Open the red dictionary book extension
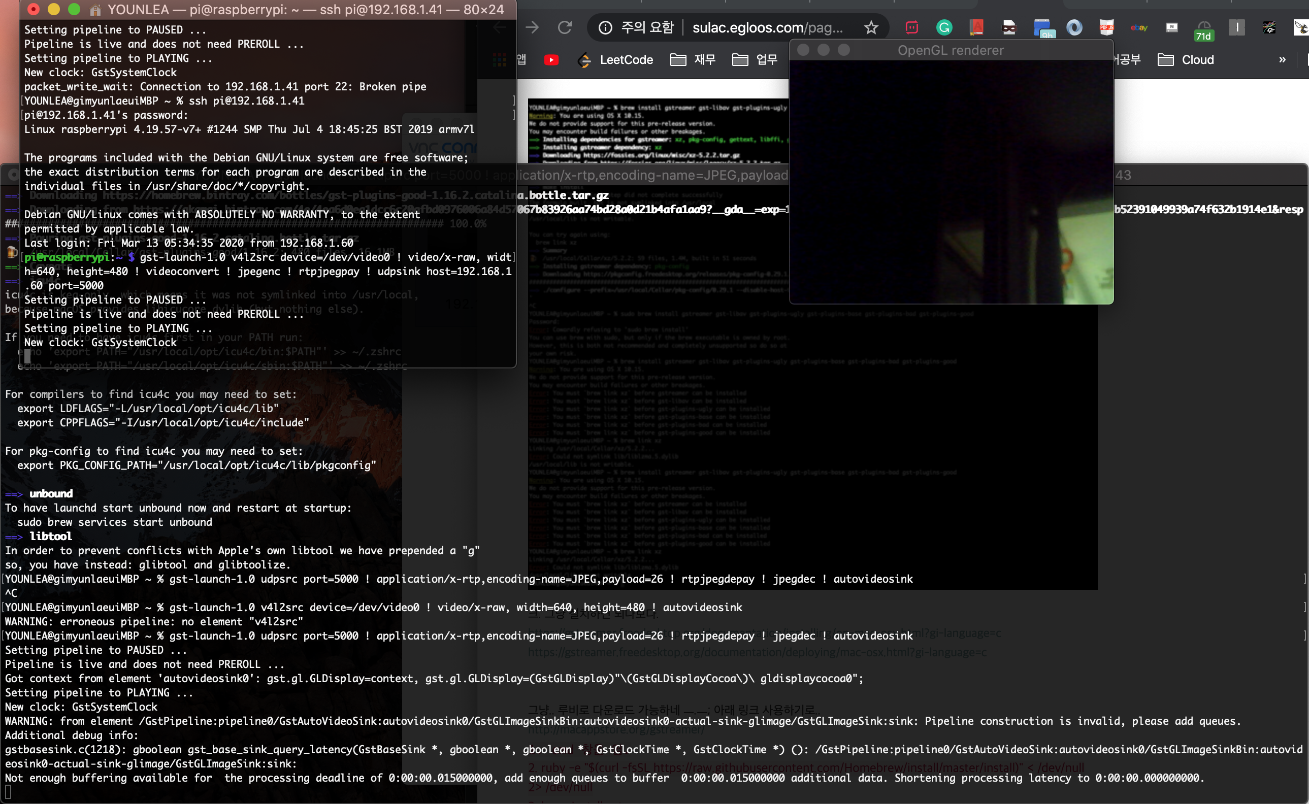This screenshot has height=804, width=1309. (976, 27)
